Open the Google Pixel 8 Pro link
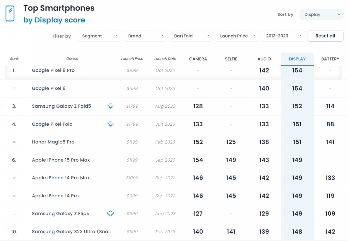 click(x=53, y=70)
